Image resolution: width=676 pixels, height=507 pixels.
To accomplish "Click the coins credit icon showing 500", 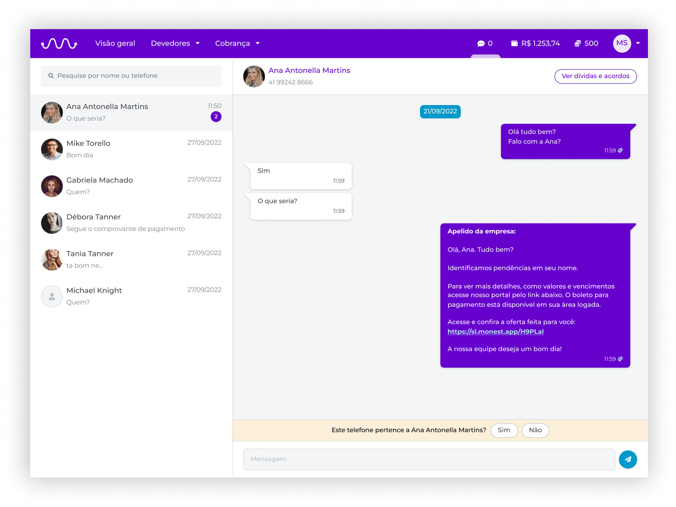I will [x=578, y=44].
